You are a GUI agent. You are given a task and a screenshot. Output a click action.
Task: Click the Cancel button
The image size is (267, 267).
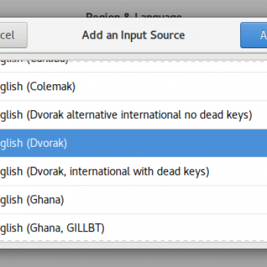(x=13, y=35)
